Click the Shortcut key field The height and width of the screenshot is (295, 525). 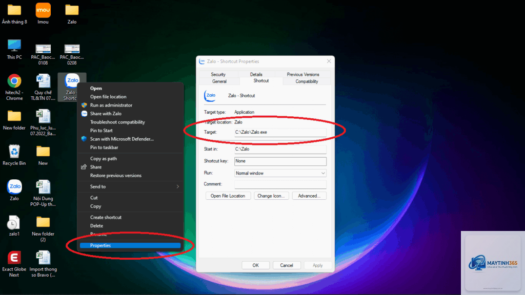(280, 161)
